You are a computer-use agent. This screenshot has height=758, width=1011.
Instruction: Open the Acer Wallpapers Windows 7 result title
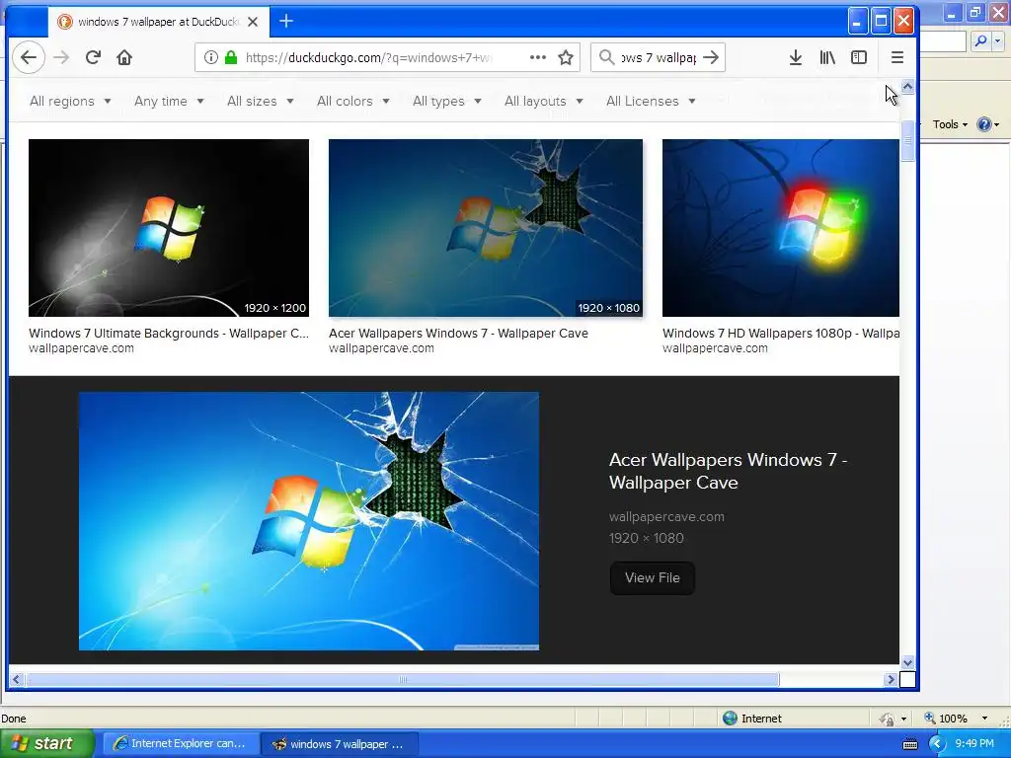458,334
